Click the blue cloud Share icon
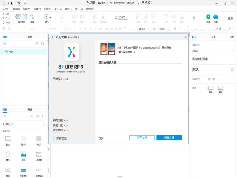The image size is (237, 178). [216, 17]
